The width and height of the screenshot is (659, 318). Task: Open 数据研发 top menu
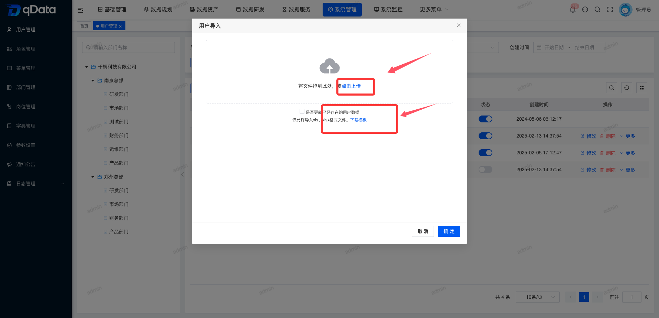pos(250,9)
